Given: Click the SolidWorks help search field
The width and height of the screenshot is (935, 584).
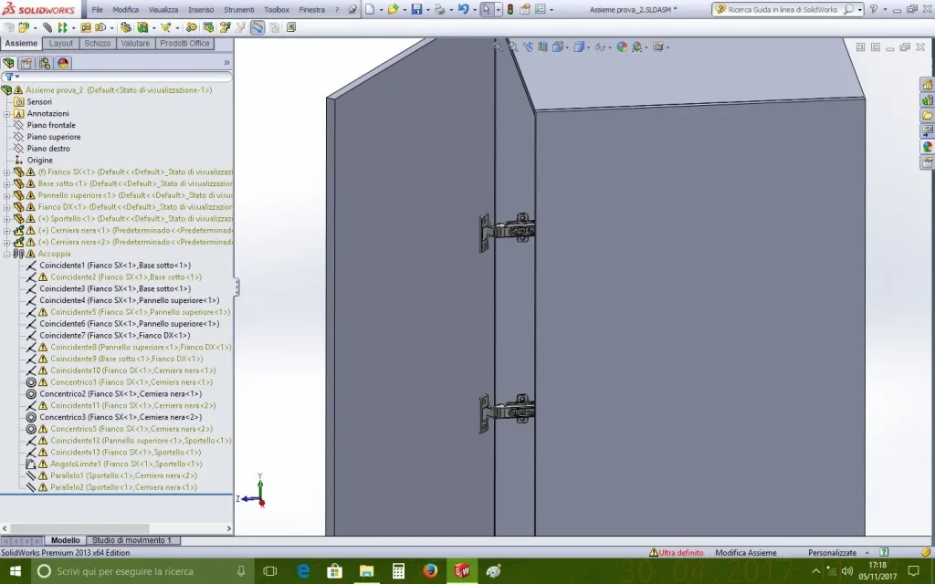Looking at the screenshot, I should [782, 9].
